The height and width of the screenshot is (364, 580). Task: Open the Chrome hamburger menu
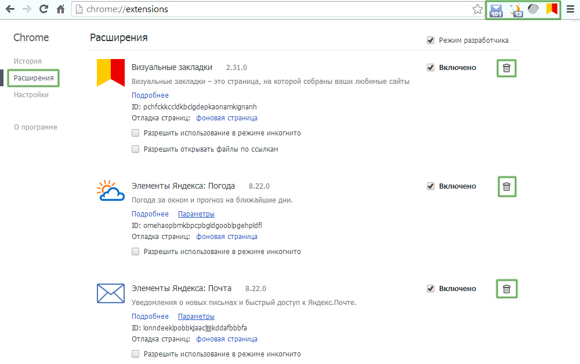[x=570, y=9]
